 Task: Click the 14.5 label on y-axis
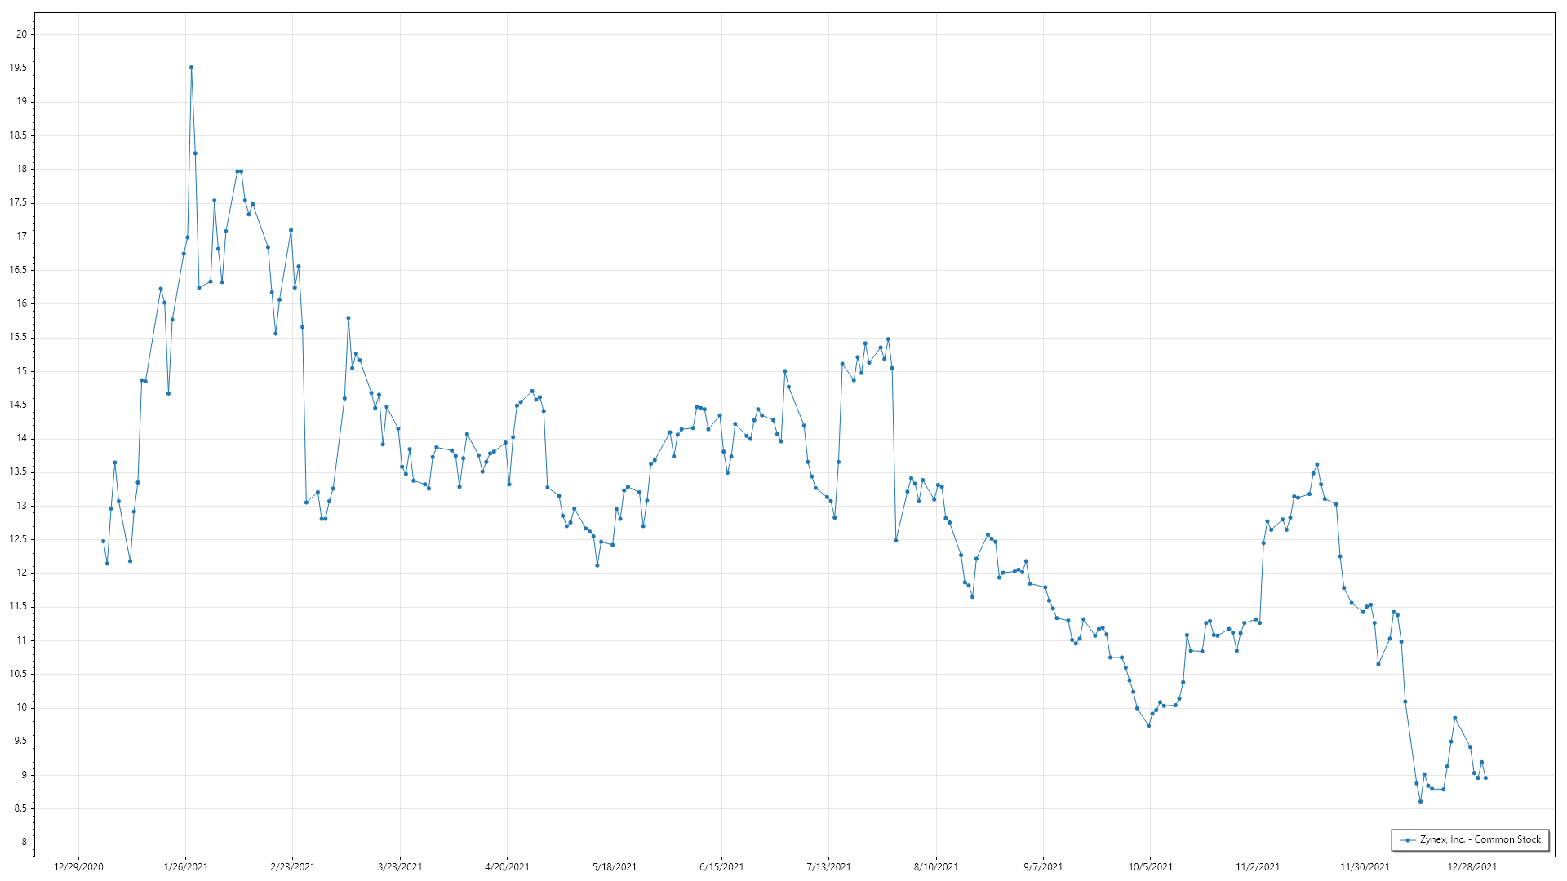[18, 405]
